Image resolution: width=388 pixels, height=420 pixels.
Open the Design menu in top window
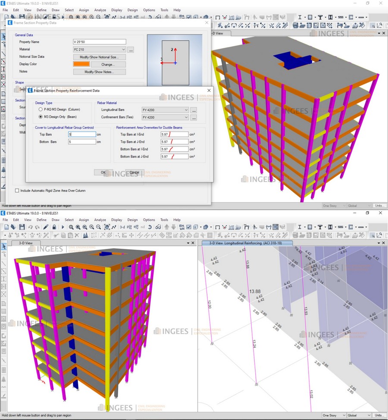132,10
